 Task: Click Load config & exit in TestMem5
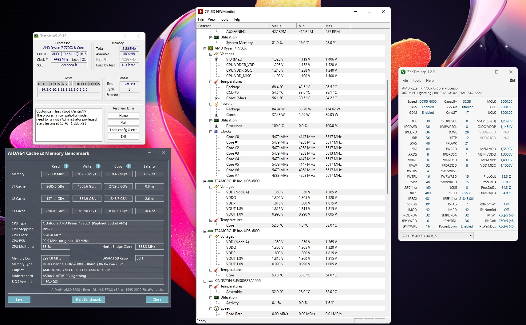(x=124, y=130)
